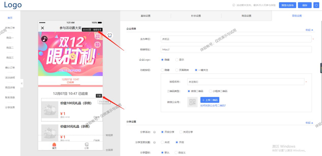
Task: Click the music note icon on the banner
Action: tap(44, 39)
